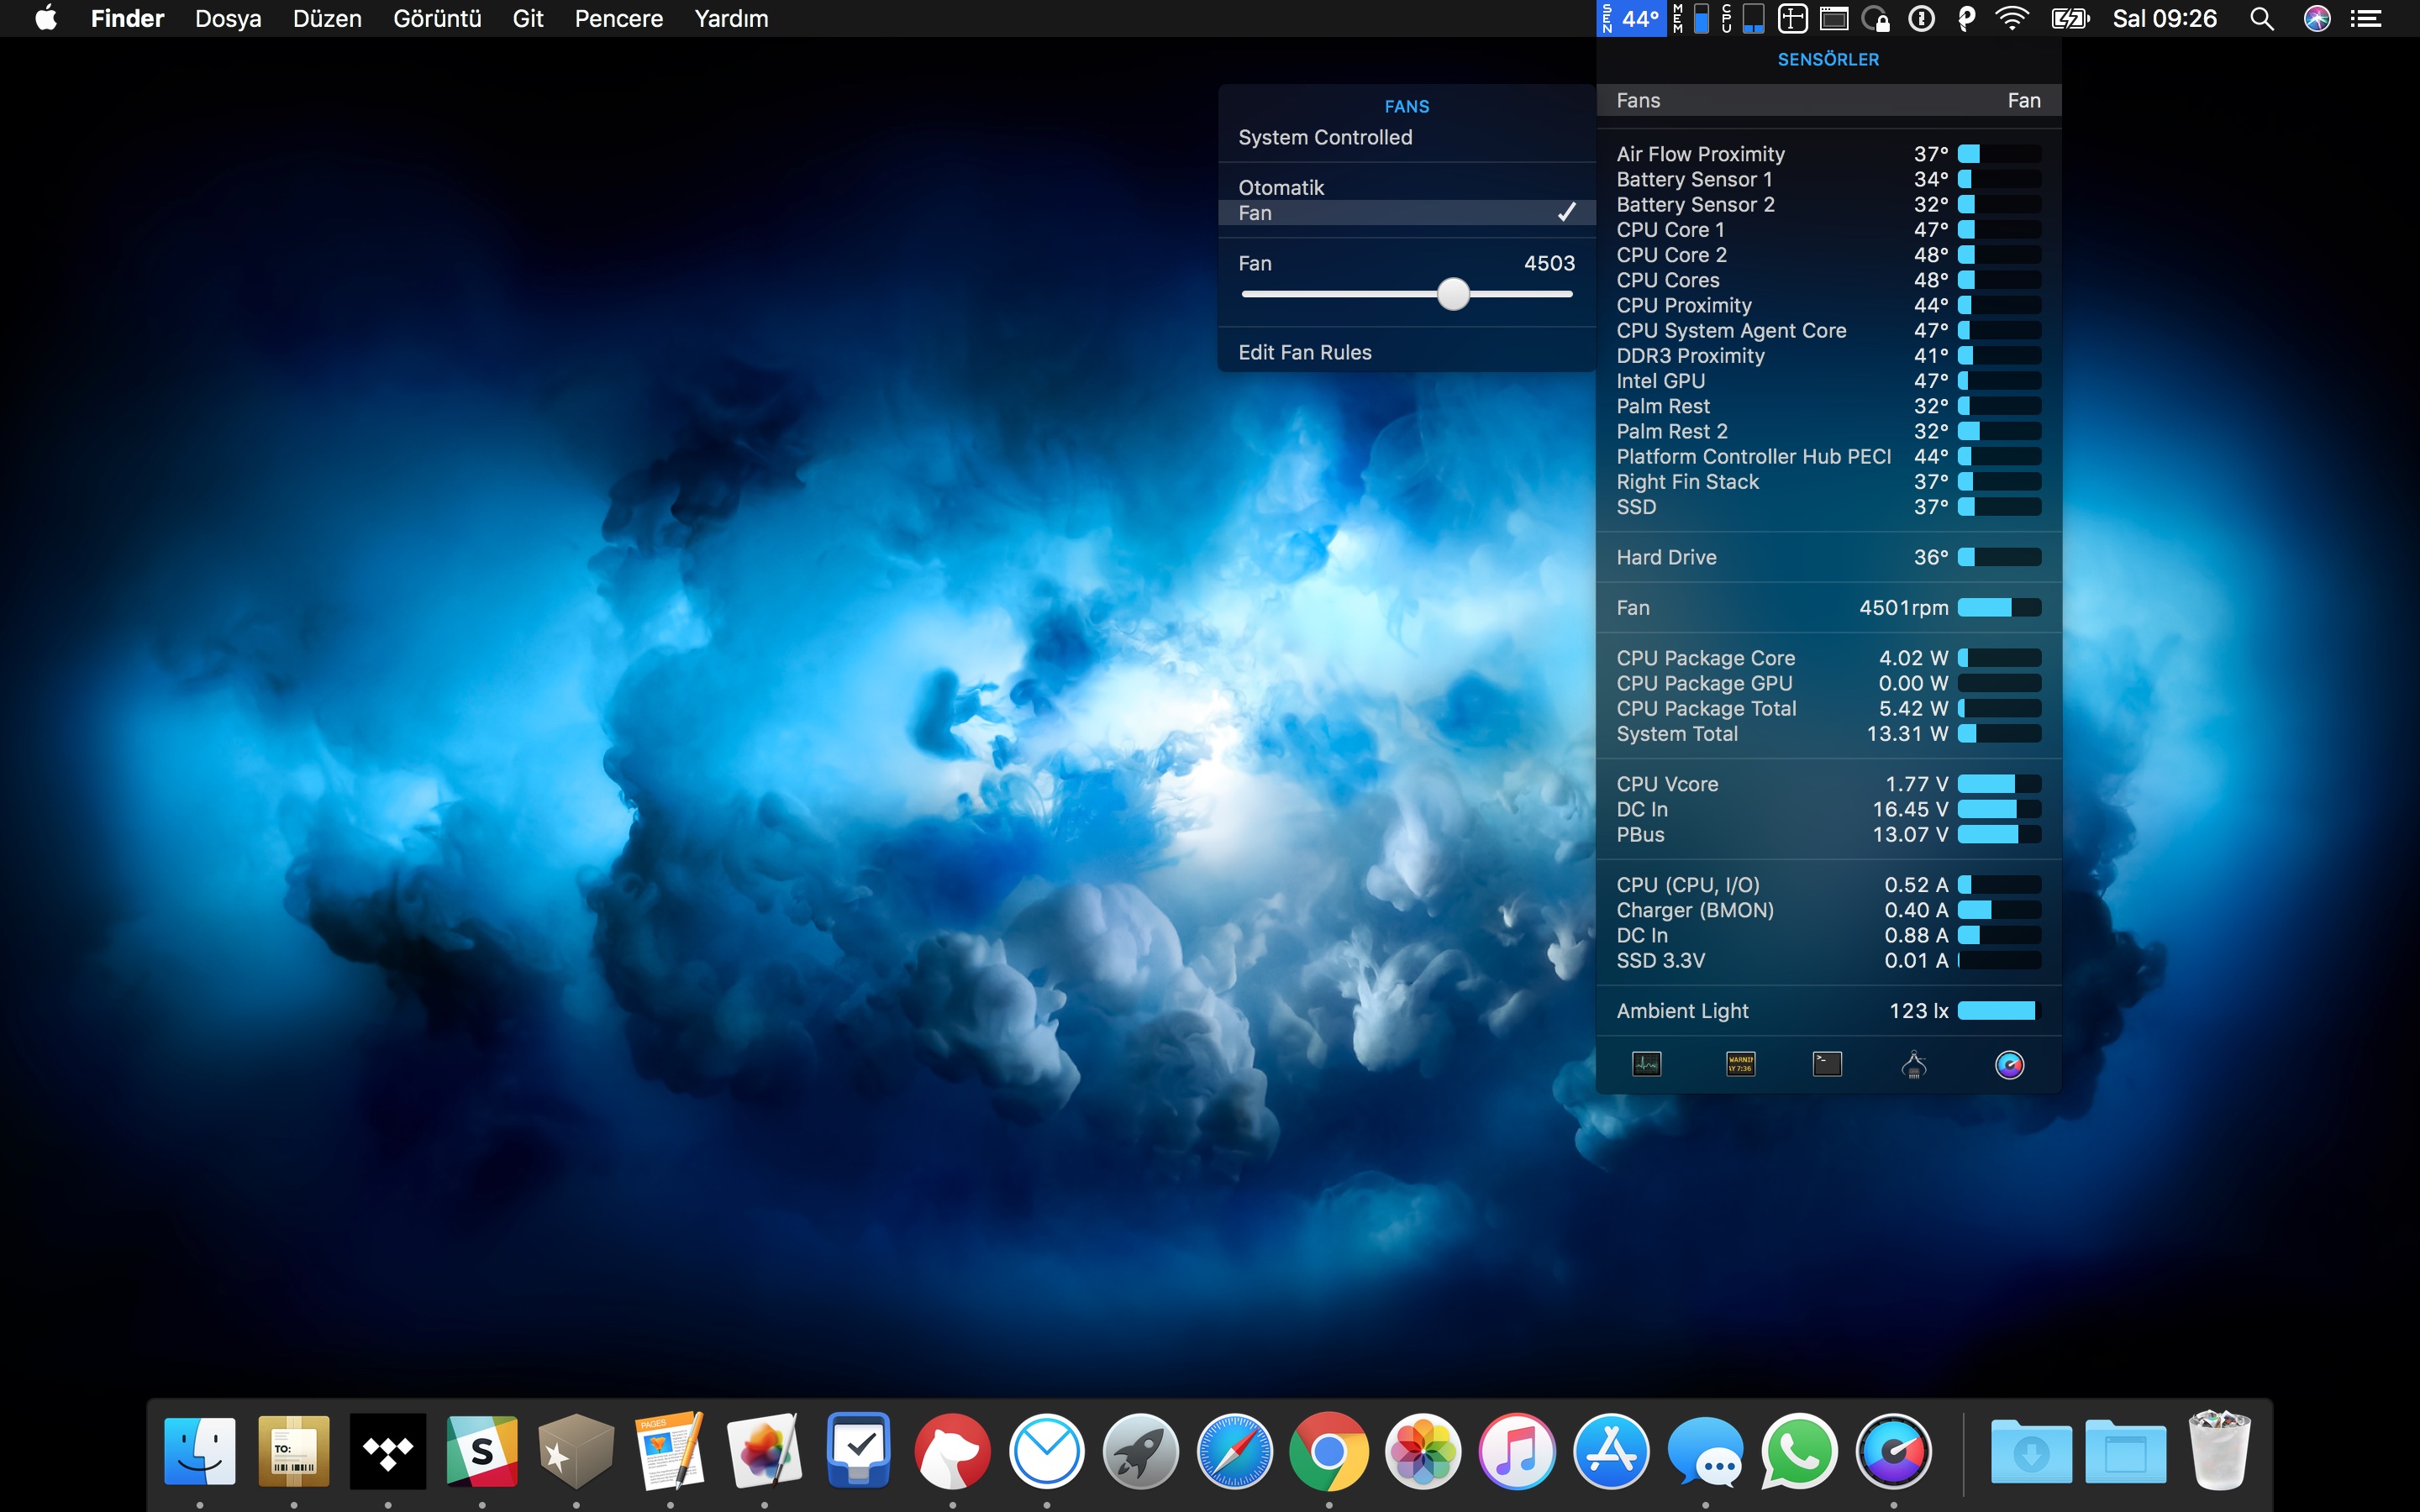Viewport: 2420px width, 1512px height.
Task: Open Rocket Typist app in Dock
Action: (1138, 1451)
